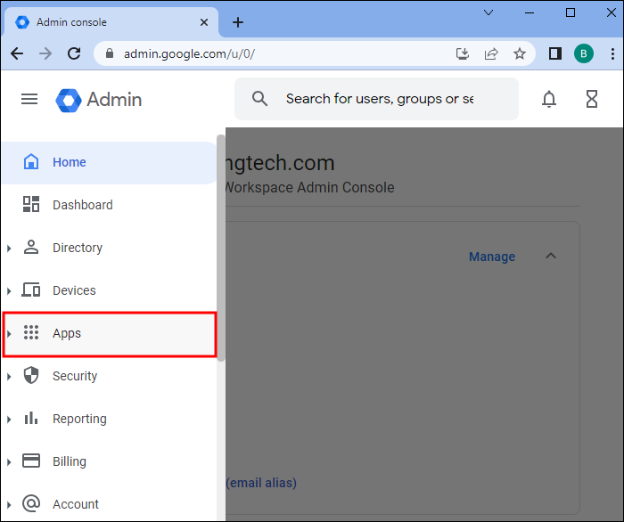Click the search users and groups field
The width and height of the screenshot is (624, 522).
pos(379,99)
